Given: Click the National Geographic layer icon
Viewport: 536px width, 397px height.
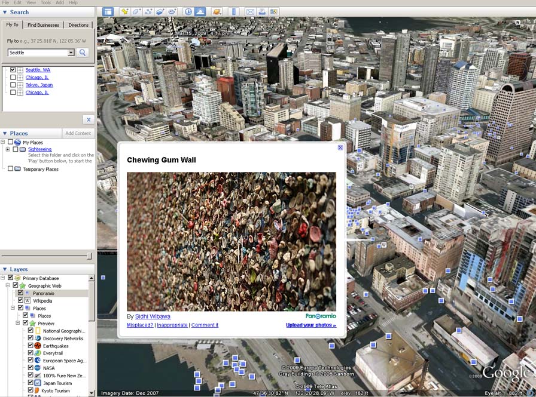Looking at the screenshot, I should pos(38,331).
